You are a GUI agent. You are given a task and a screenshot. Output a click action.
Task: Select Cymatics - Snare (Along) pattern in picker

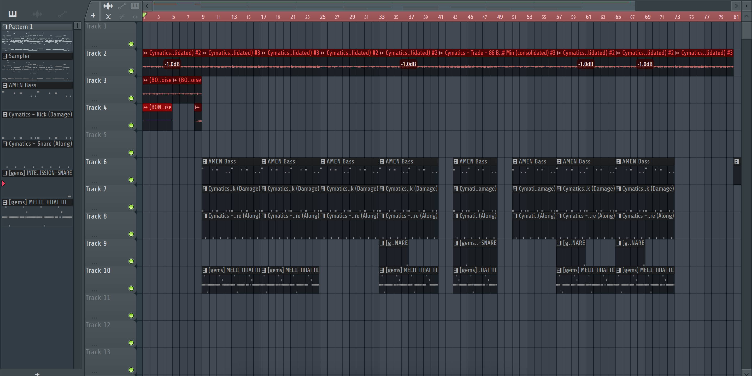[37, 144]
